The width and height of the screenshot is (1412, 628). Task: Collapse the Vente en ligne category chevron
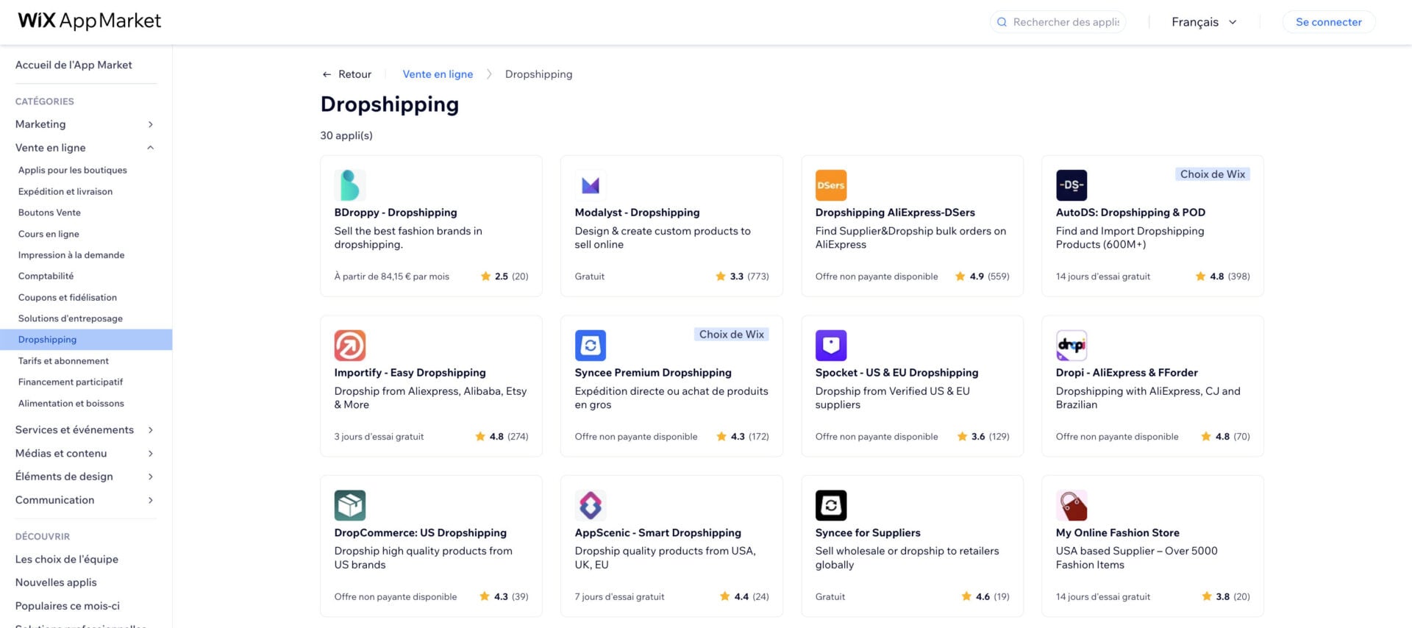click(150, 148)
